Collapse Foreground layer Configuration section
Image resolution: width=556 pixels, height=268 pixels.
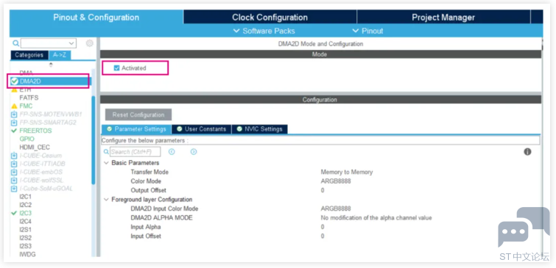point(106,200)
